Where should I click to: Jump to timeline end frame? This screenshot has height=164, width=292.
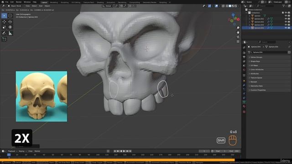click(130, 151)
